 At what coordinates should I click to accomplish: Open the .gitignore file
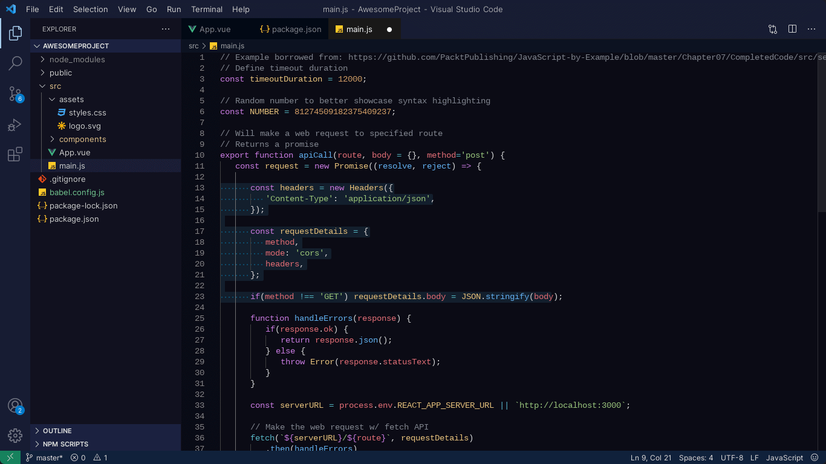[x=67, y=179]
